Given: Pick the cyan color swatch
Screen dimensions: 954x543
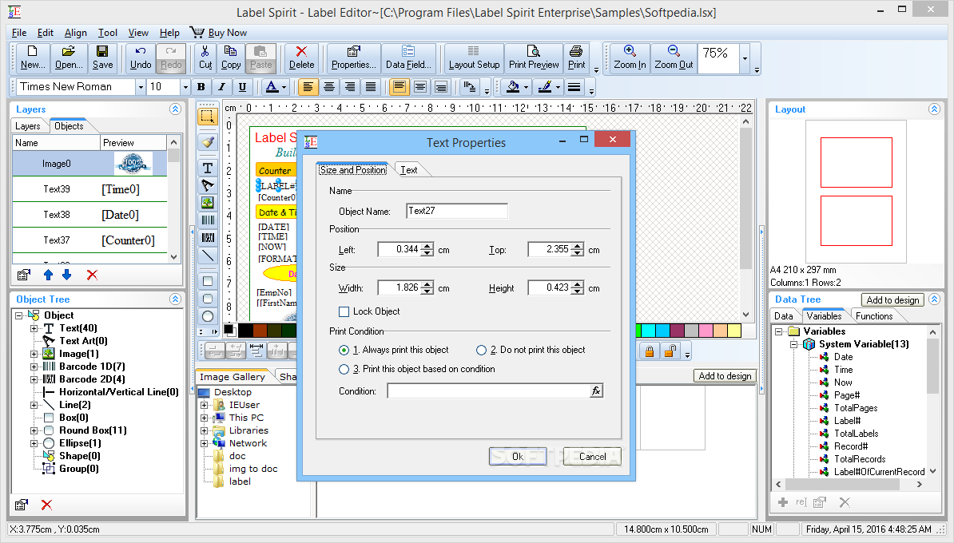Looking at the screenshot, I should (648, 330).
